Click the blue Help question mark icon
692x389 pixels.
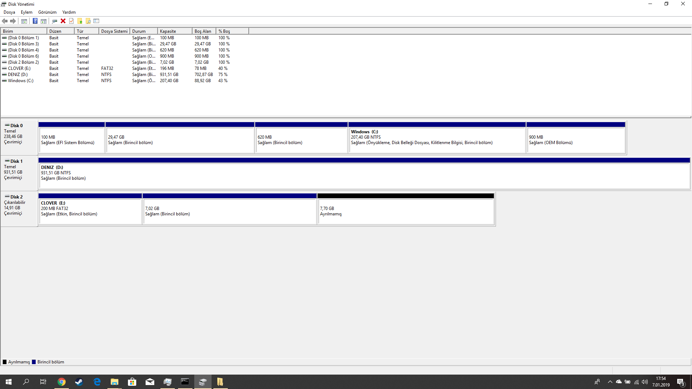[x=35, y=21]
